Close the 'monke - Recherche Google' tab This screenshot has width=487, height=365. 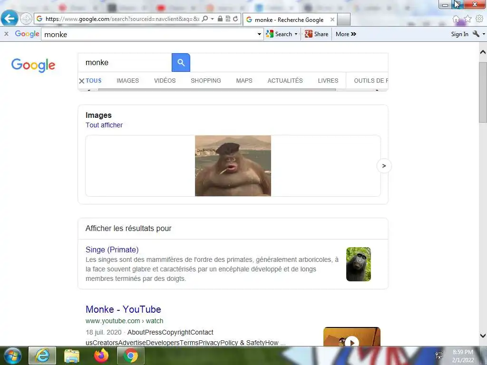[332, 19]
